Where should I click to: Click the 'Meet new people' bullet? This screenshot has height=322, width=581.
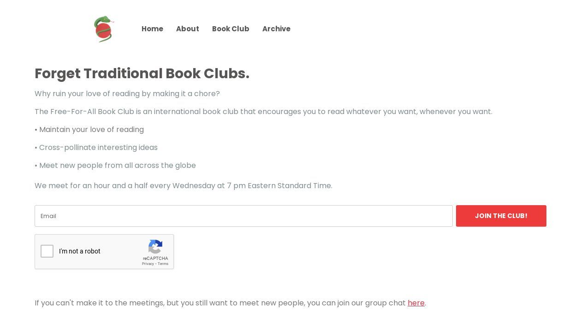pyautogui.click(x=115, y=166)
